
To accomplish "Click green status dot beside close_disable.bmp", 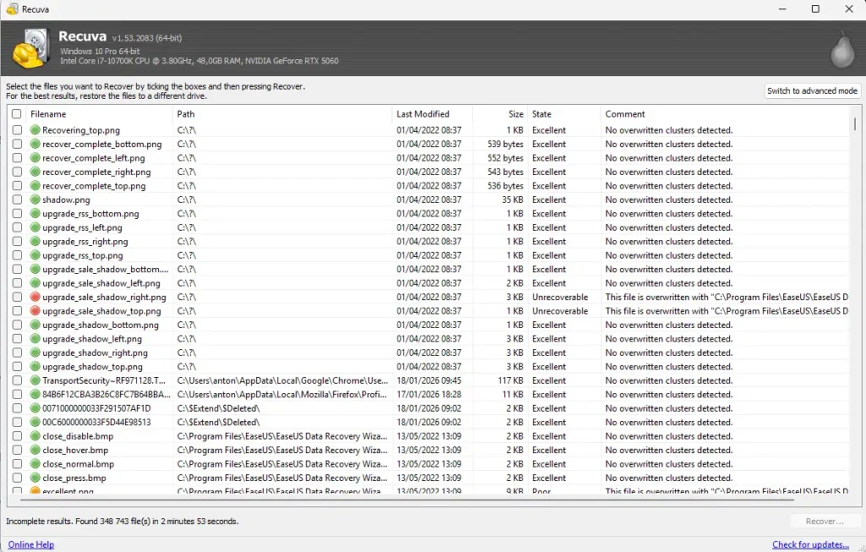I will (x=36, y=436).
